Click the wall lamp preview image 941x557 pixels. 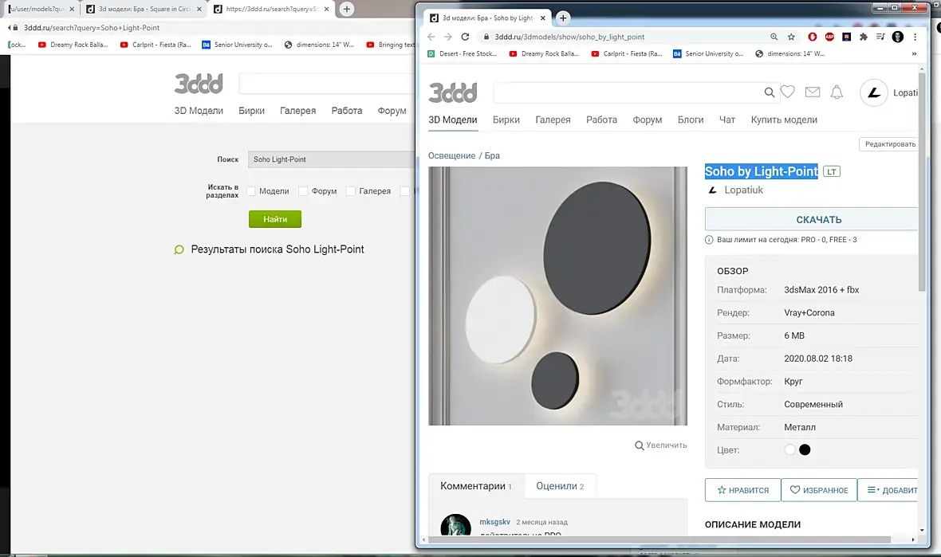557,296
